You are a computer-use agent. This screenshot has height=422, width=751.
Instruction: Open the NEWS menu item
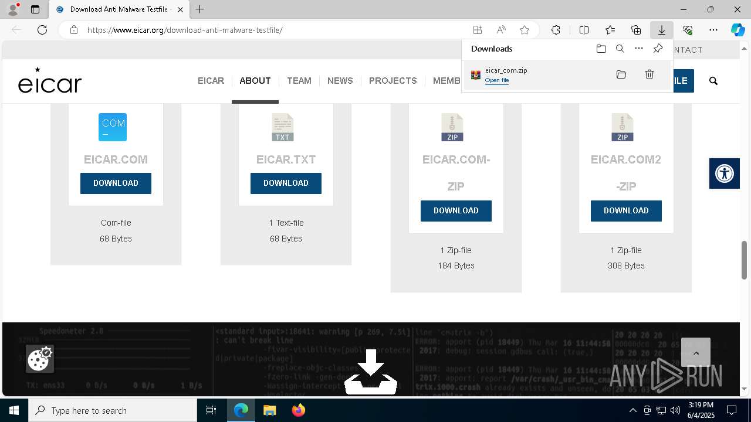click(x=340, y=81)
